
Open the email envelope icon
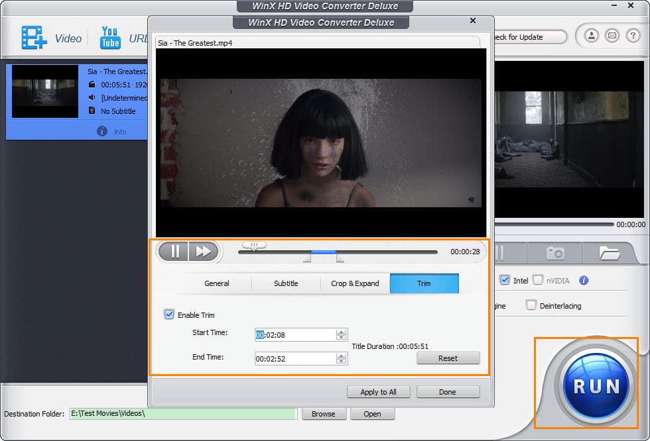pyautogui.click(x=612, y=36)
